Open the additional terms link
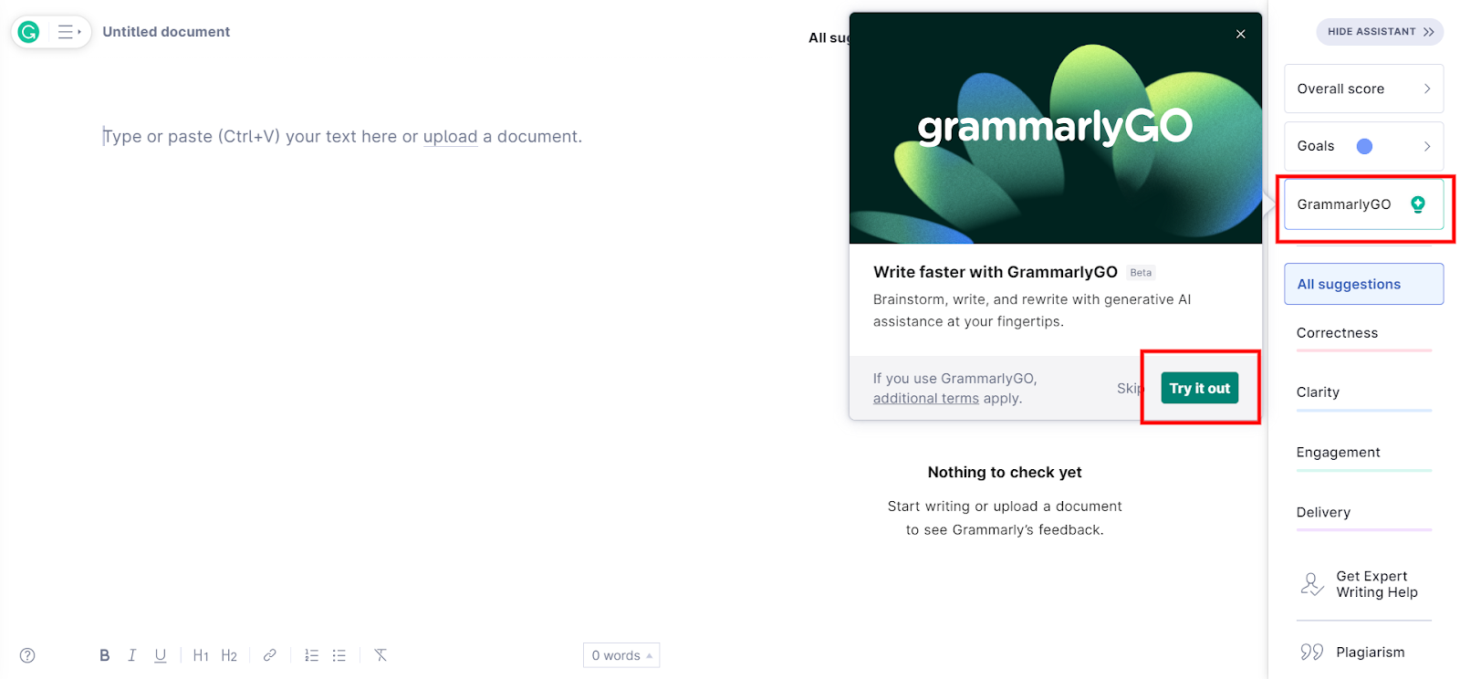 pyautogui.click(x=925, y=398)
